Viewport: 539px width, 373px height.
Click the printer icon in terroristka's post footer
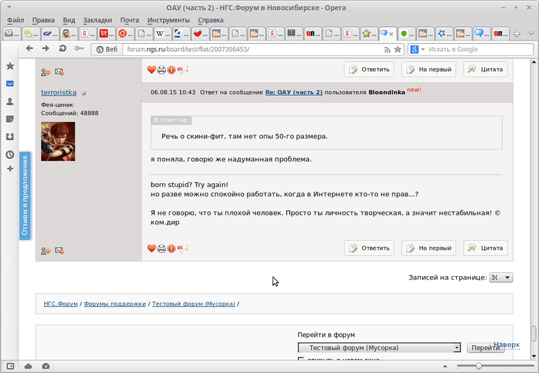pos(162,248)
